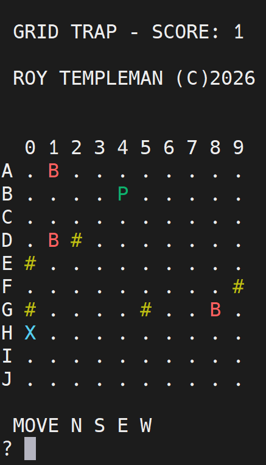Viewport: 266px width, 465px height.
Task: Click column header 8
Action: (x=215, y=147)
